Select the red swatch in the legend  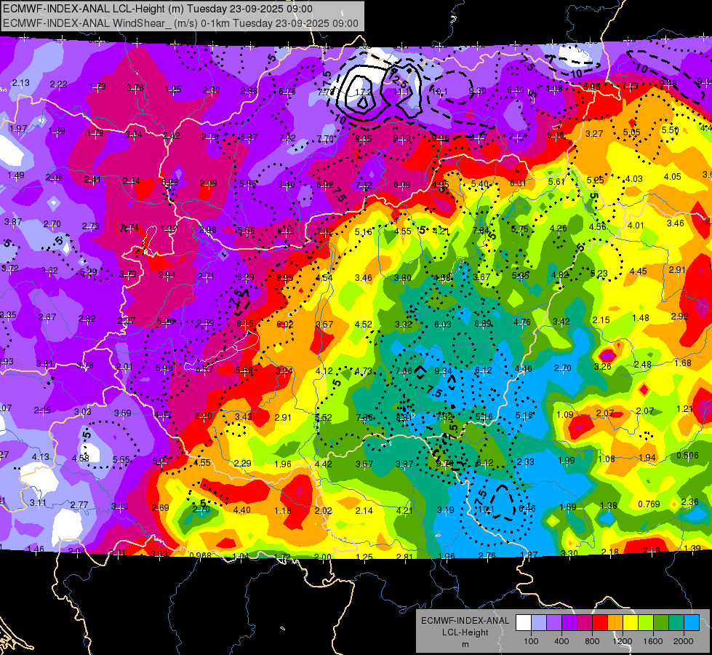[x=600, y=623]
